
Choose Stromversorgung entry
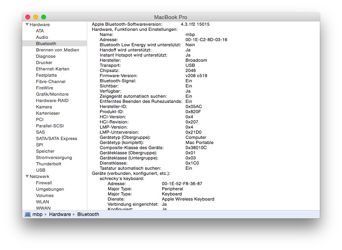(x=54, y=157)
